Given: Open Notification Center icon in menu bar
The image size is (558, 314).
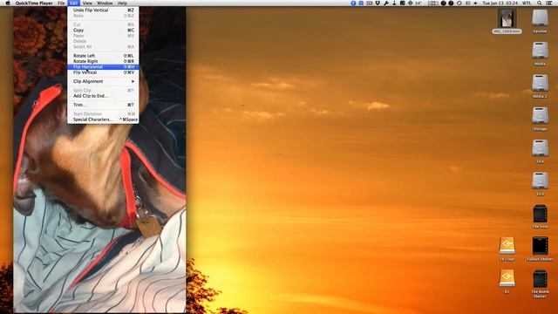Looking at the screenshot, I should point(549,3).
